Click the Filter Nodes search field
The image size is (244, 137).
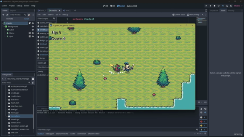coord(18,14)
